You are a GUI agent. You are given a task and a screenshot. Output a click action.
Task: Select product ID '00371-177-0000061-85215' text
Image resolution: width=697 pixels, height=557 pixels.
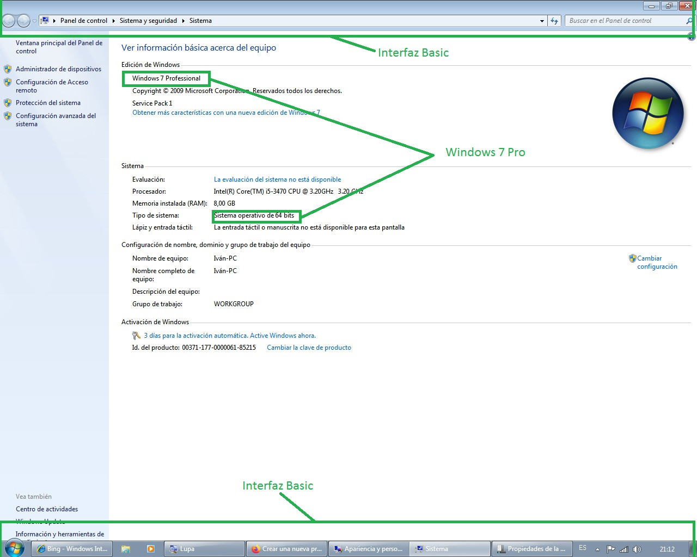pyautogui.click(x=219, y=348)
